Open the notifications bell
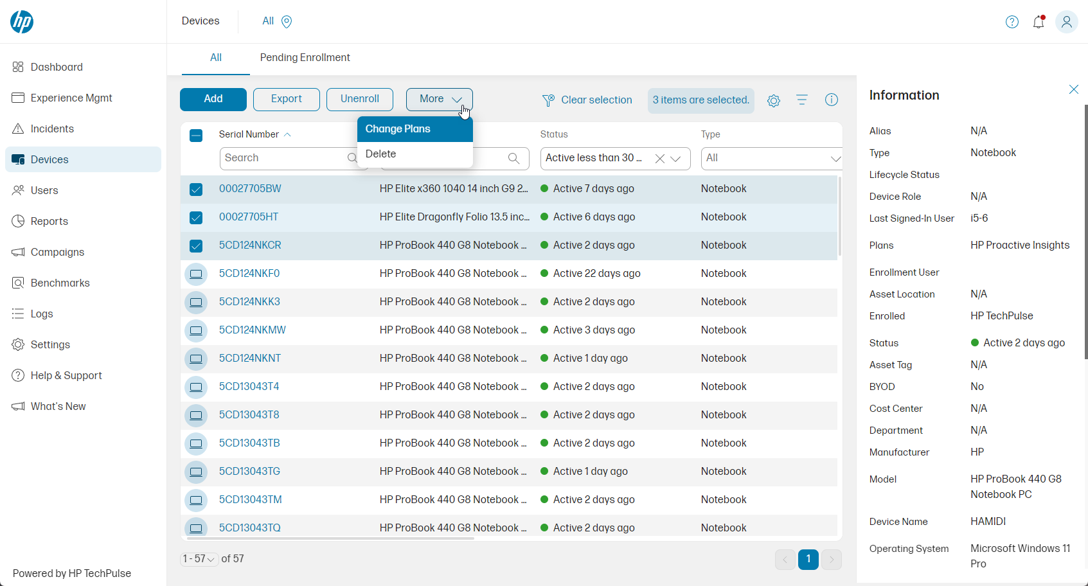 click(x=1039, y=21)
